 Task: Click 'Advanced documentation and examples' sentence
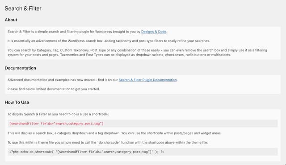(93, 80)
